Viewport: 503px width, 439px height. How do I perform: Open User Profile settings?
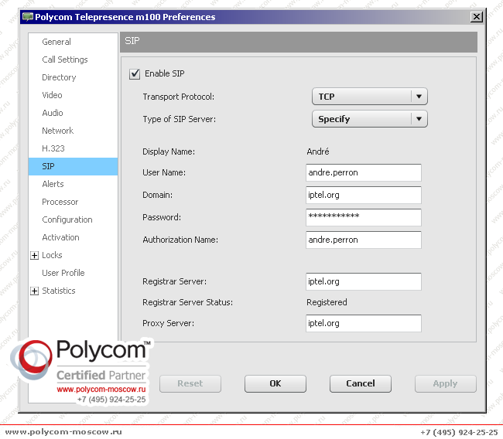[63, 273]
